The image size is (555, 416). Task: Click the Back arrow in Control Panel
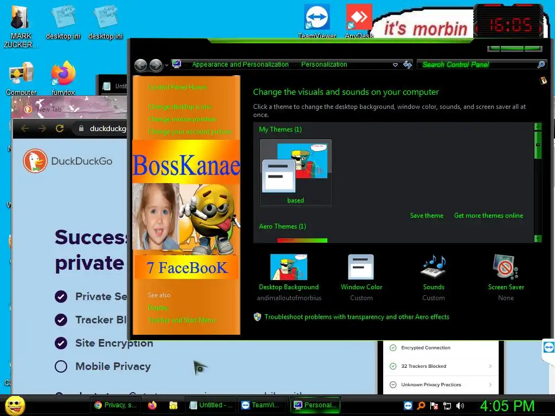tap(141, 65)
